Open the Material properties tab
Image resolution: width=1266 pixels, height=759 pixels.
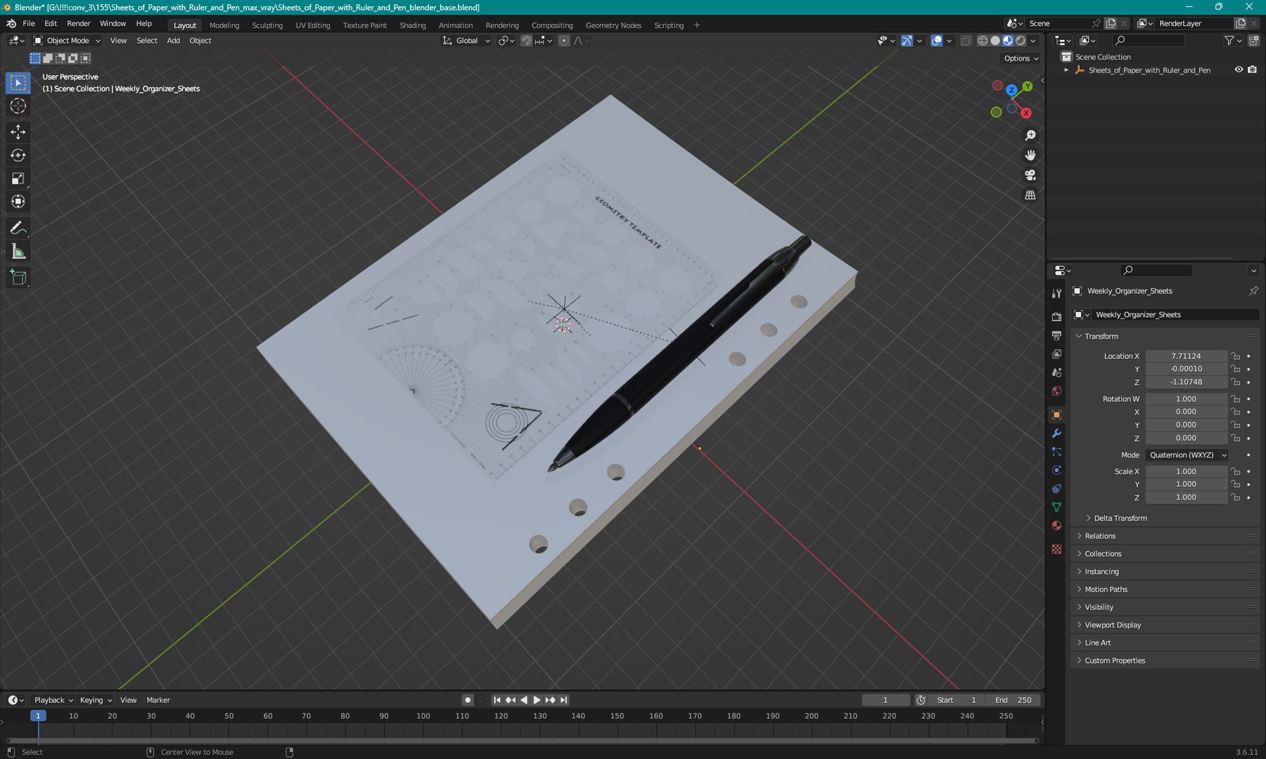[x=1056, y=526]
